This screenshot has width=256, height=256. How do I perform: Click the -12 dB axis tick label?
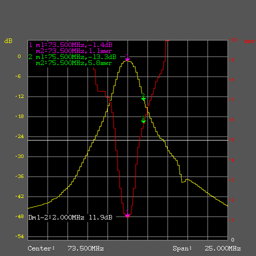(x=19, y=96)
